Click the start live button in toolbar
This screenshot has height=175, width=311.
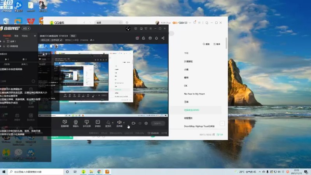(x=158, y=123)
